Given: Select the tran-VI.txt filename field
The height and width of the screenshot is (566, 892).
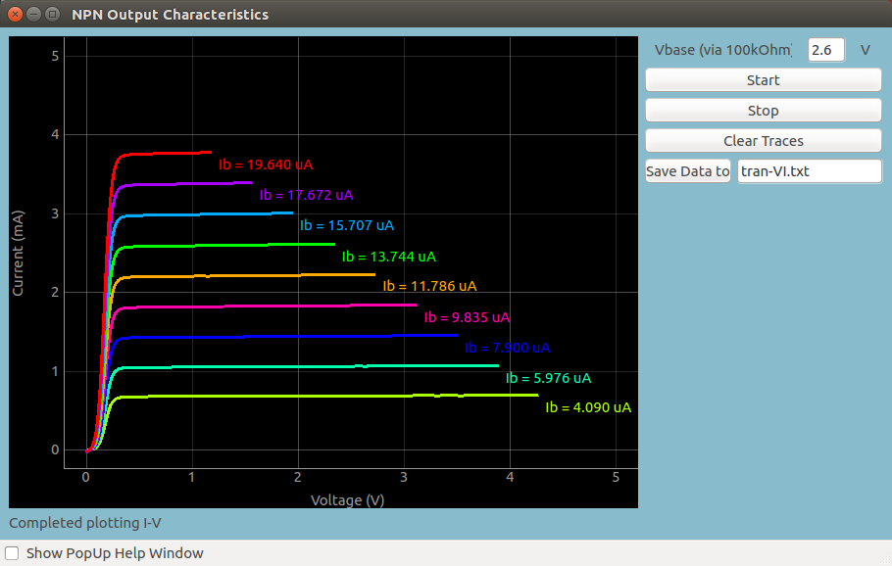Looking at the screenshot, I should (809, 171).
